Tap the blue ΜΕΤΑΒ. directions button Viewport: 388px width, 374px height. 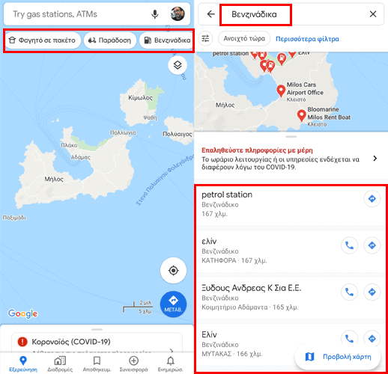pos(173,304)
